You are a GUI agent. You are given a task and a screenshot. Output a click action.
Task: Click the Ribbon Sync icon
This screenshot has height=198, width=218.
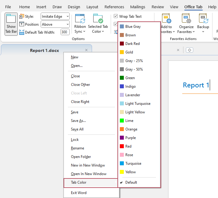80,20
